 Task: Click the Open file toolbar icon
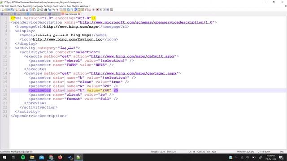(x=5, y=9)
